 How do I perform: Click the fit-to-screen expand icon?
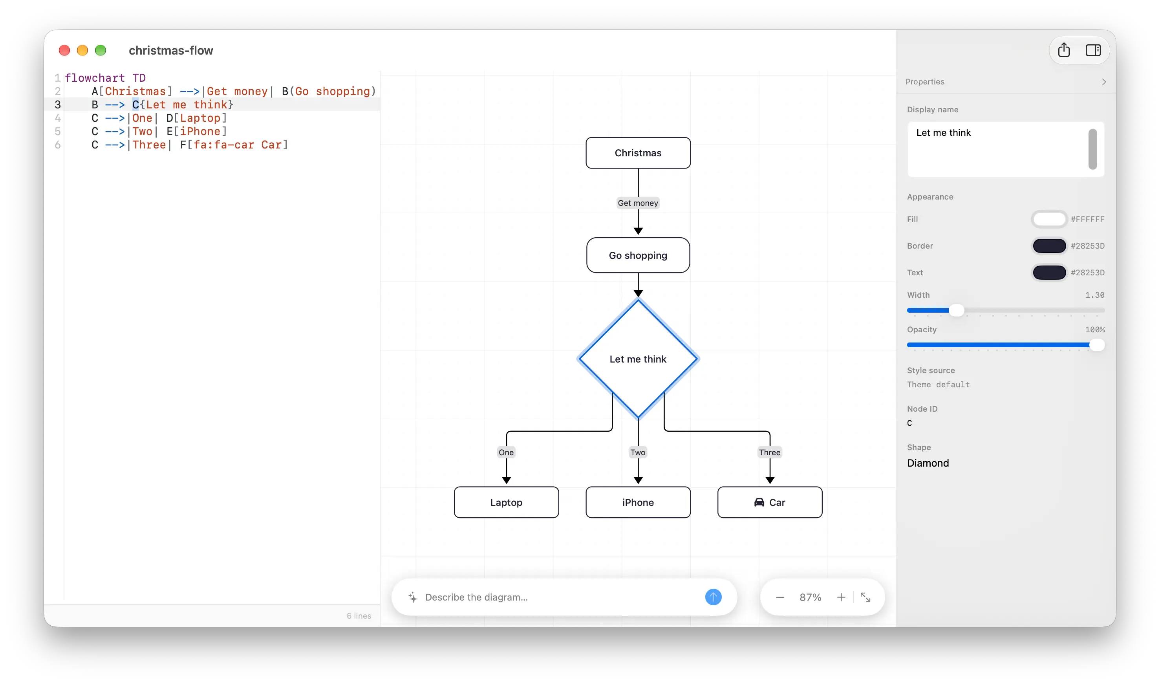click(x=865, y=597)
